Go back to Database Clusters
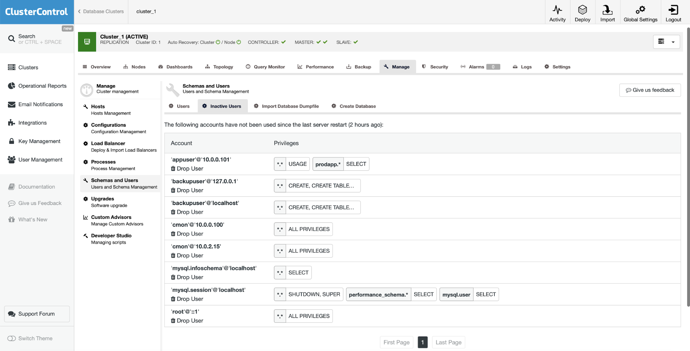The image size is (690, 351). click(x=101, y=11)
